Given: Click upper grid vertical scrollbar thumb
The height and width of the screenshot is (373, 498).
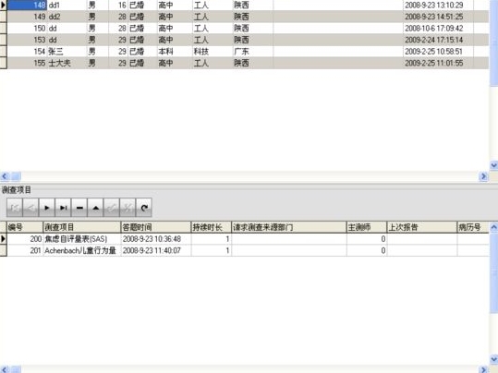Looking at the screenshot, I should click(494, 42).
